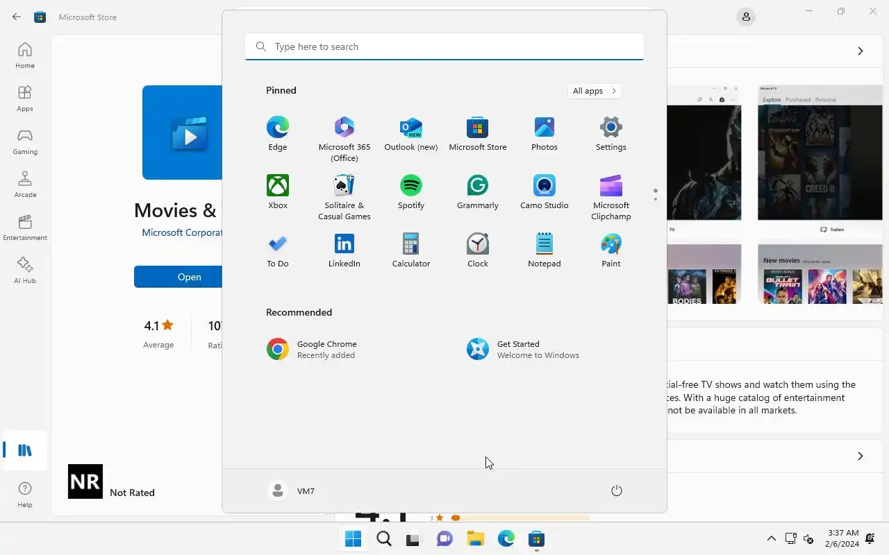Image resolution: width=889 pixels, height=555 pixels.
Task: Open Task View on taskbar
Action: point(414,539)
